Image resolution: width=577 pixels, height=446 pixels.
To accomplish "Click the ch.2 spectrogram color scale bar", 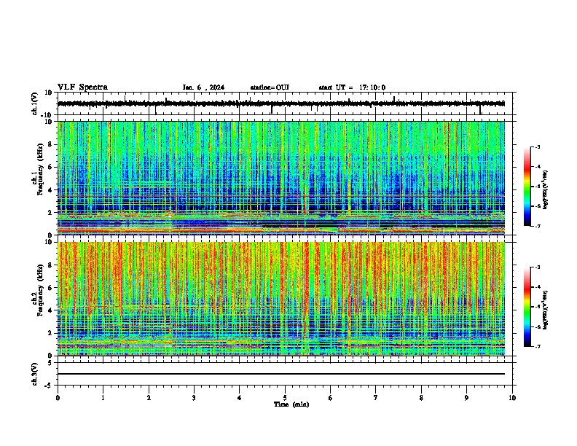I will click(x=527, y=307).
